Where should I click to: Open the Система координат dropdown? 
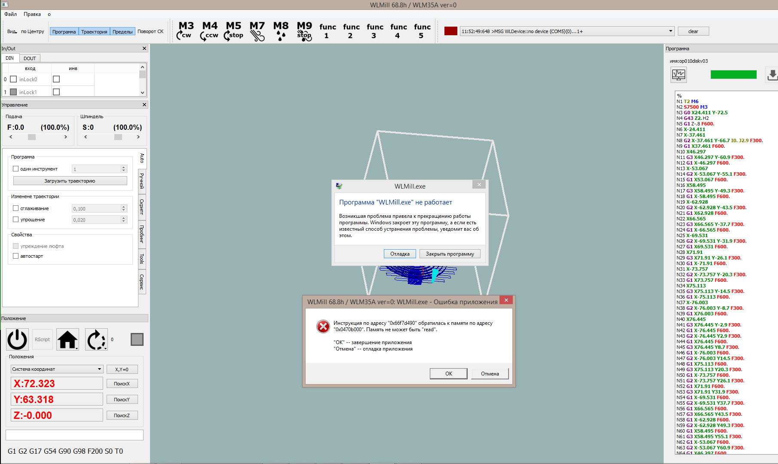(x=57, y=369)
